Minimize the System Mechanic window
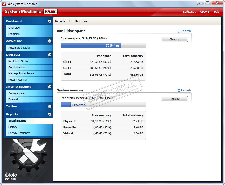This screenshot has width=225, height=185. pos(201,3)
